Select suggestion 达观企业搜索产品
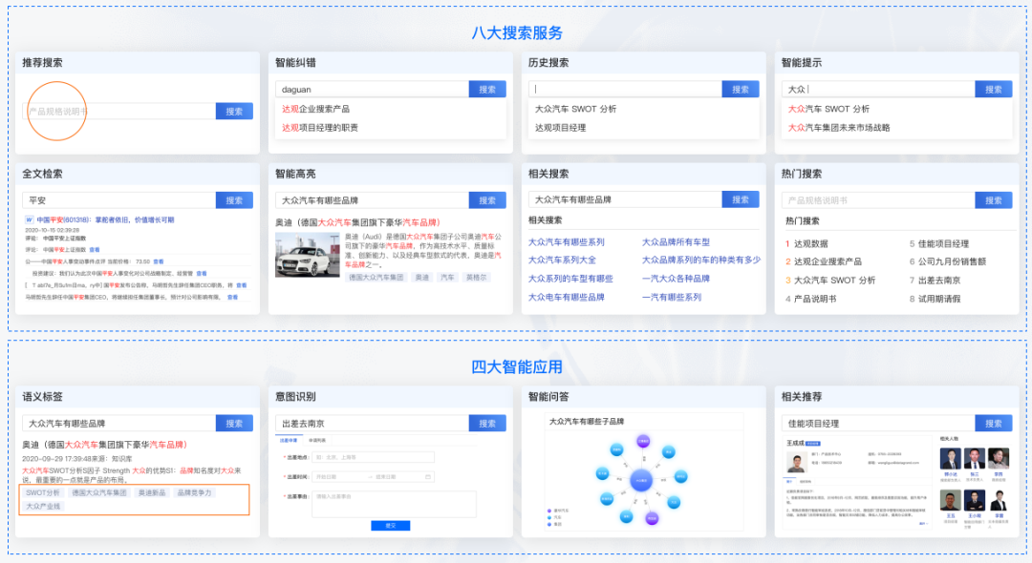This screenshot has height=563, width=1032. point(316,109)
